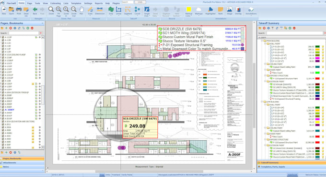Viewport: 326px width, 177px height.
Task: Switch to the Templates ribbon tab
Action: point(76,3)
